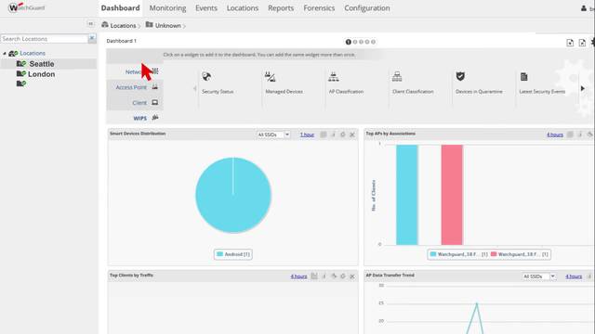Screen dimensions: 595x334
Task: Switch to dashboard page 2 dot
Action: point(355,42)
